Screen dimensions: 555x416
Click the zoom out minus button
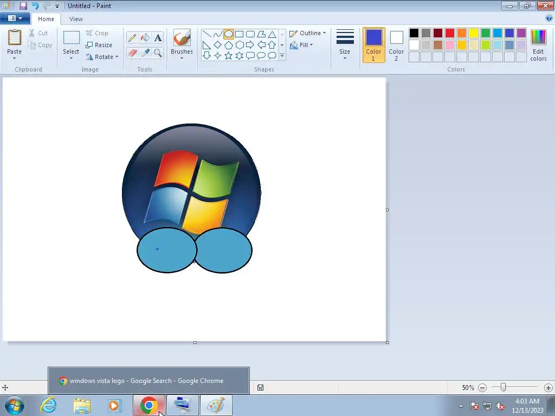coord(482,388)
